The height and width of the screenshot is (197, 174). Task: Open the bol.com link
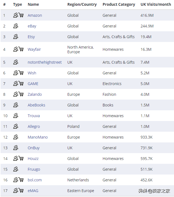pyautogui.click(x=35, y=180)
